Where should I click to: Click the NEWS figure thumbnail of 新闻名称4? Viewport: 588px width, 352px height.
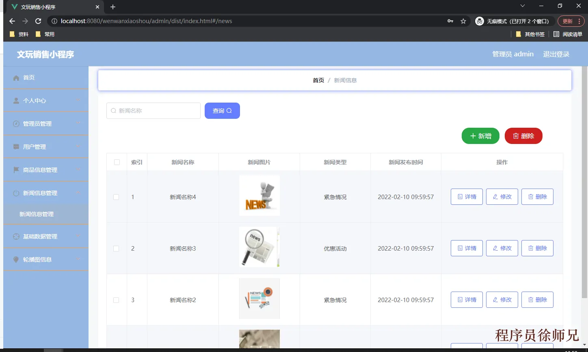click(259, 195)
